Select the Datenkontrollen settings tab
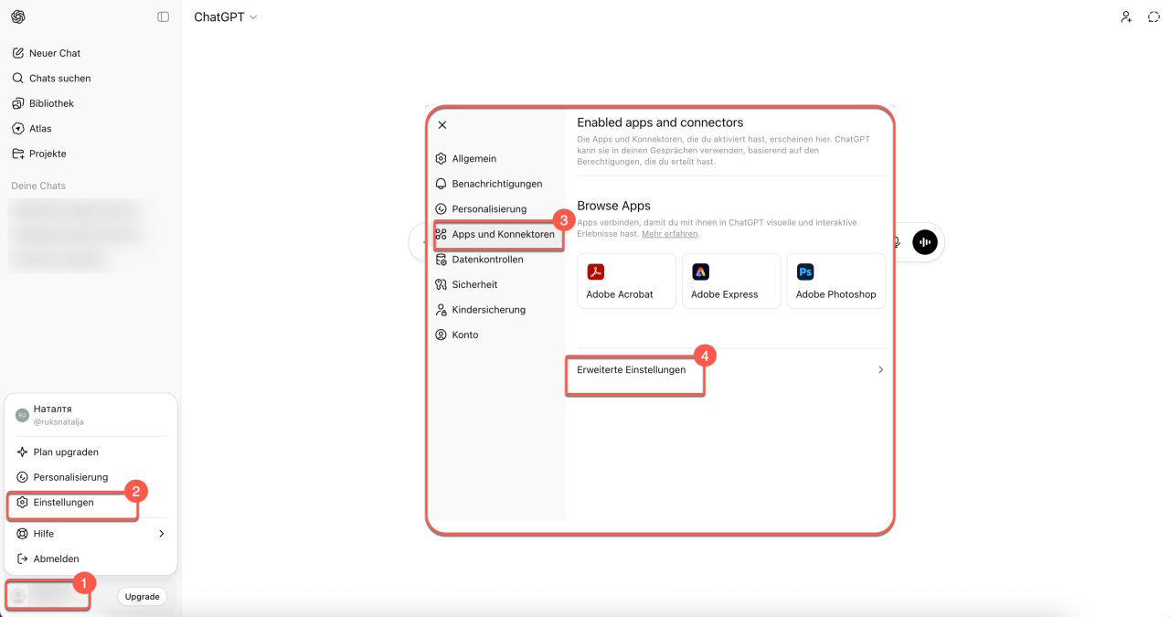The image size is (1170, 617). [x=497, y=260]
